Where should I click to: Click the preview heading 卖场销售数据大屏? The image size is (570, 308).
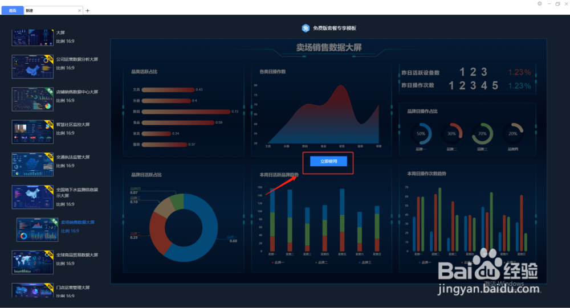329,48
